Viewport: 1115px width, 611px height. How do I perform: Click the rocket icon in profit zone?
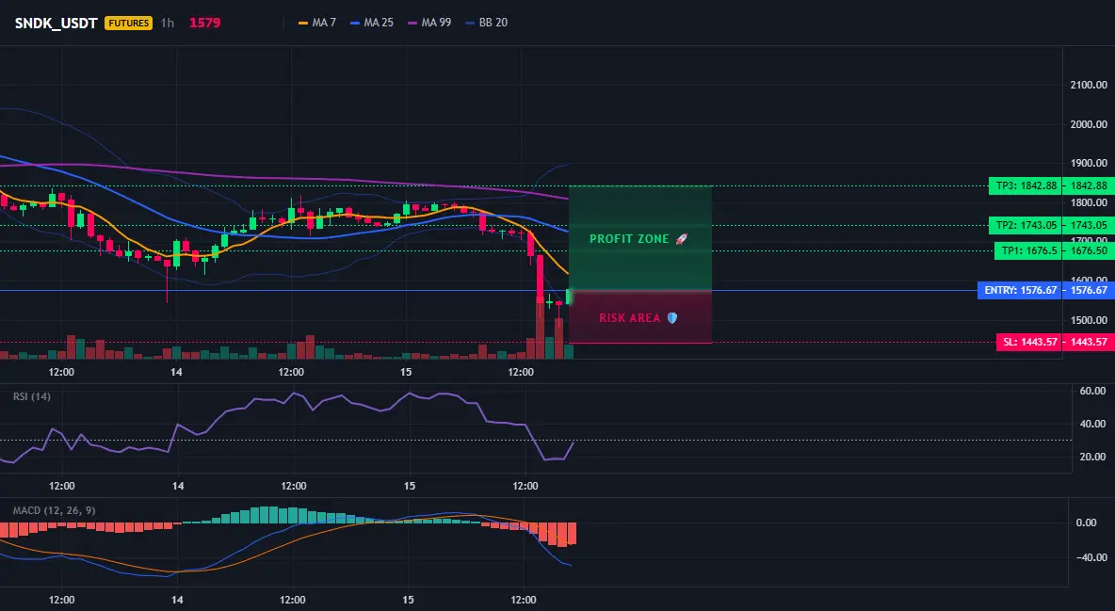[681, 239]
